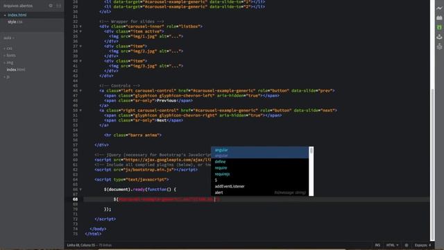Start Live Preview with the lightning bolt icon
This screenshot has width=444, height=250.
click(439, 8)
